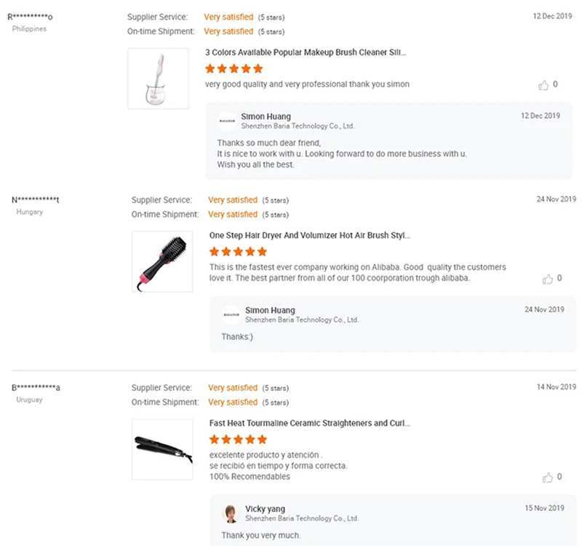Viewport: 582px width, 546px height.
Task: Click reviewer name B***********a from Uruguay
Action: [x=36, y=387]
